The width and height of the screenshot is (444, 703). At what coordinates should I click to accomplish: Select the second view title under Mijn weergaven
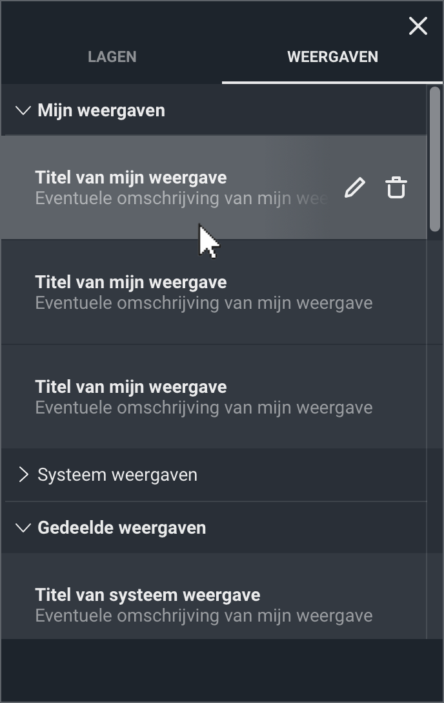click(x=131, y=282)
